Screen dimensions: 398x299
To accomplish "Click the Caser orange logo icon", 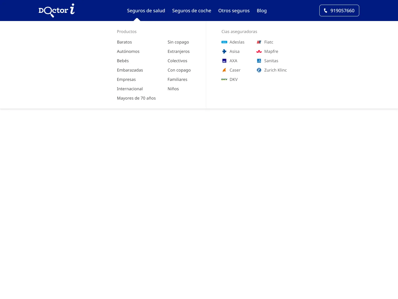I will pyautogui.click(x=224, y=70).
